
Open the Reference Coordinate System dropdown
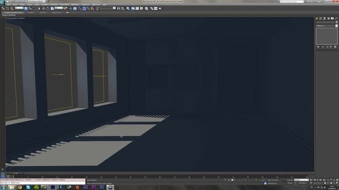point(59,8)
